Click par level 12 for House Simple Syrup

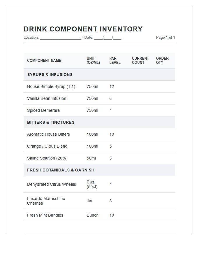click(112, 86)
